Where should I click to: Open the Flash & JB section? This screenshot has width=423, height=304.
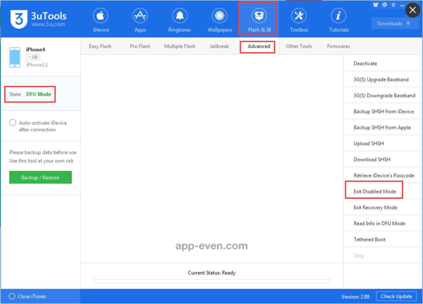click(x=259, y=20)
